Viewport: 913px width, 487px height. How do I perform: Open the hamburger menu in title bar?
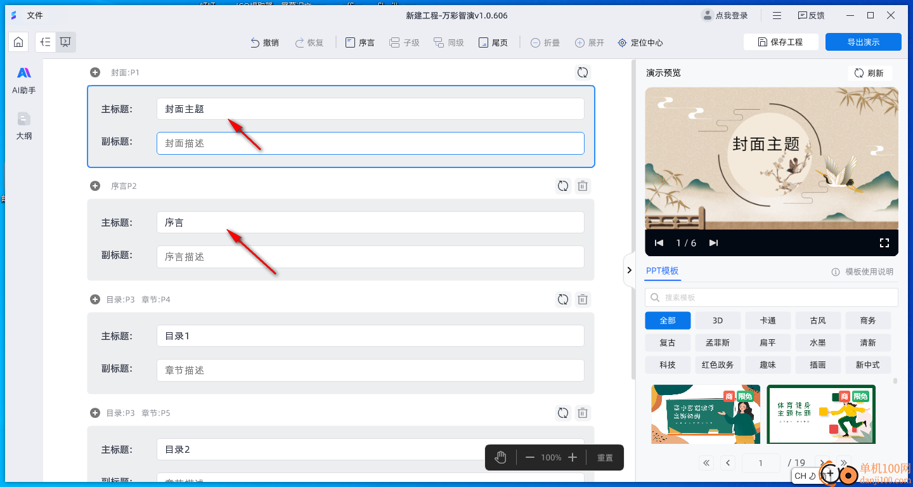point(777,15)
